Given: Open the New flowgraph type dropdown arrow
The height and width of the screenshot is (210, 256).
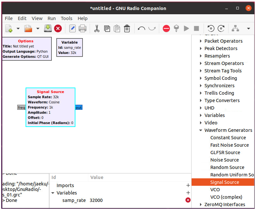Looking at the screenshot, I should click(18, 28).
